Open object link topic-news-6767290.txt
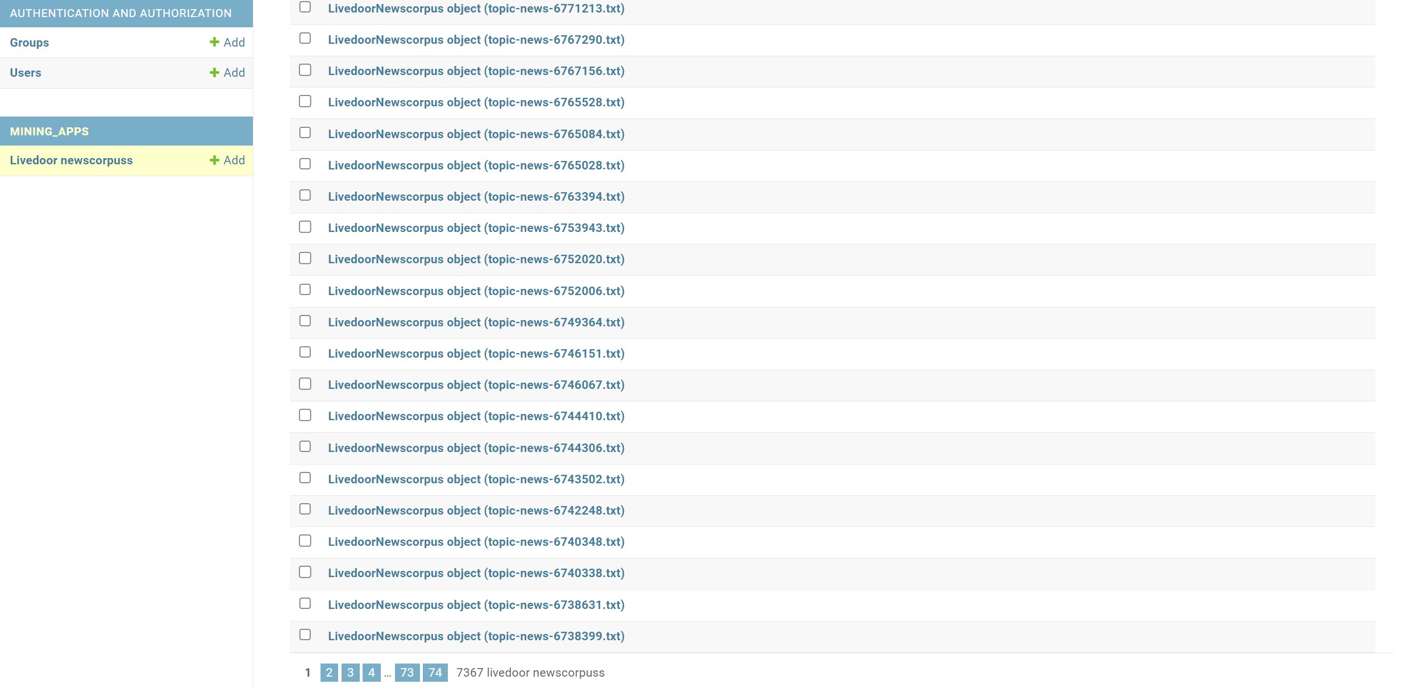 click(476, 40)
